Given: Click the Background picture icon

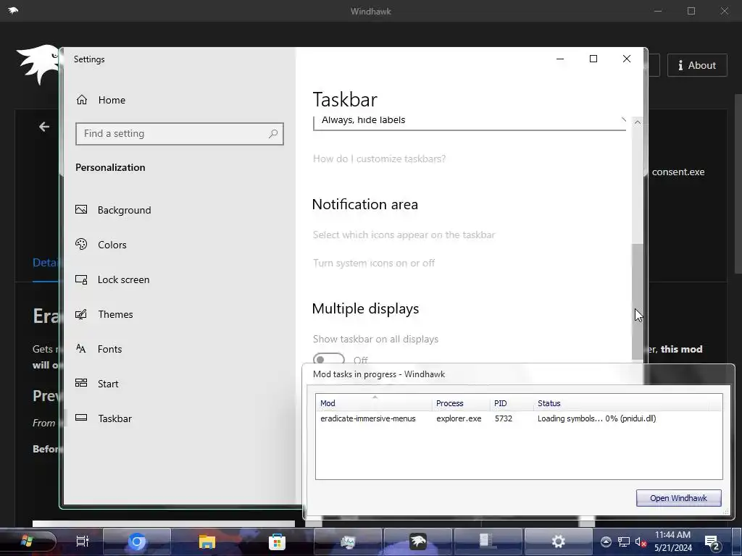Looking at the screenshot, I should [x=81, y=209].
